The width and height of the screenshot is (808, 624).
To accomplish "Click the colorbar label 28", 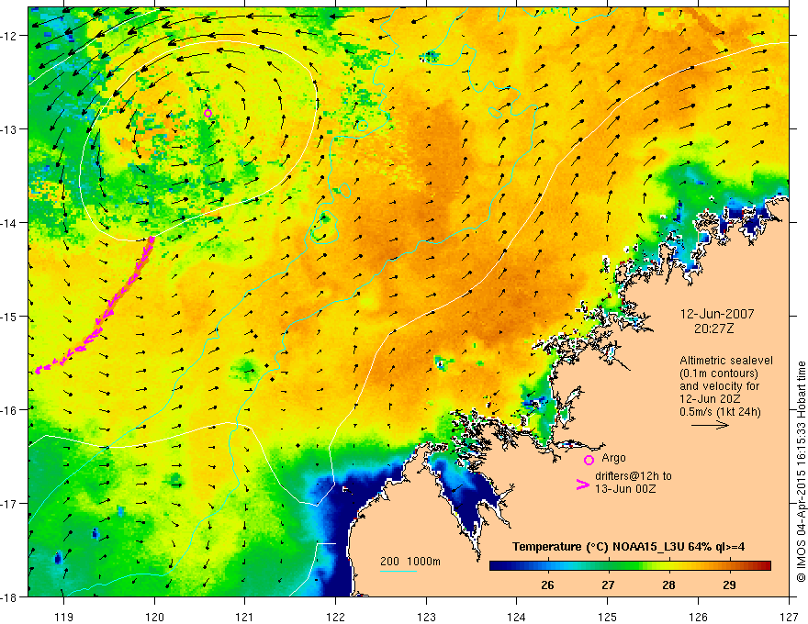I will [668, 585].
